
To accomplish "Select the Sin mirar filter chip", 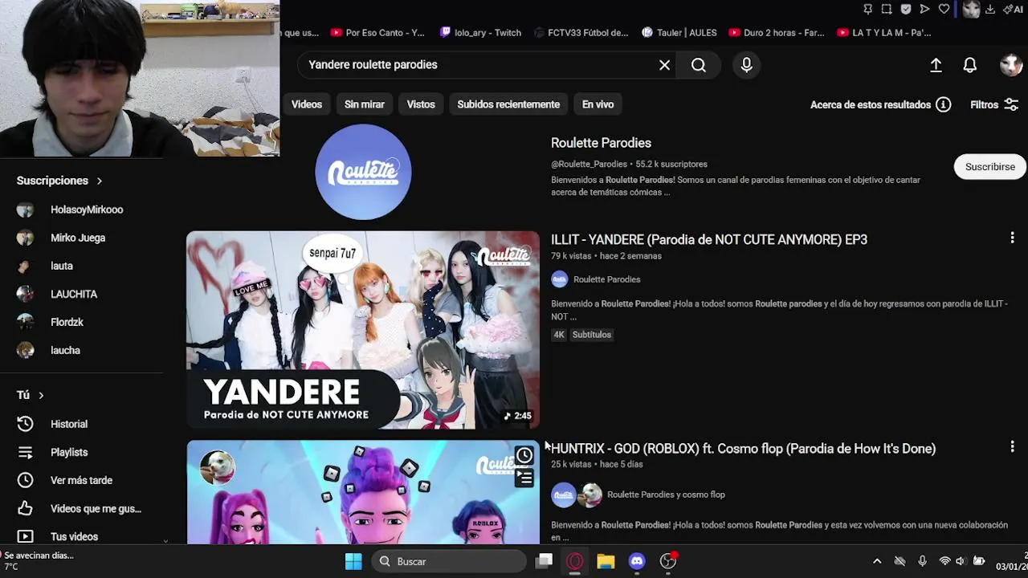I will [365, 104].
